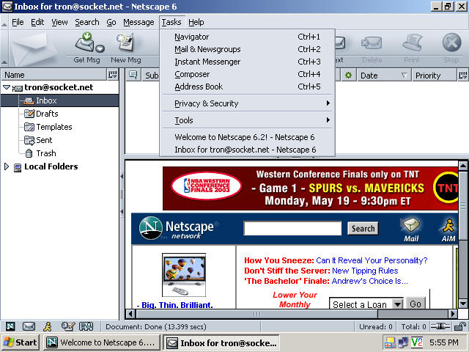Screen dimensions: 469x352
Task: Click the balloon TV thumbnail image
Action: pos(184,275)
